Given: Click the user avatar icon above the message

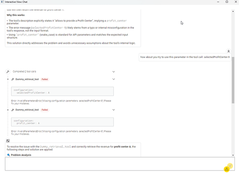Looking at the screenshot, I should click(228, 51).
